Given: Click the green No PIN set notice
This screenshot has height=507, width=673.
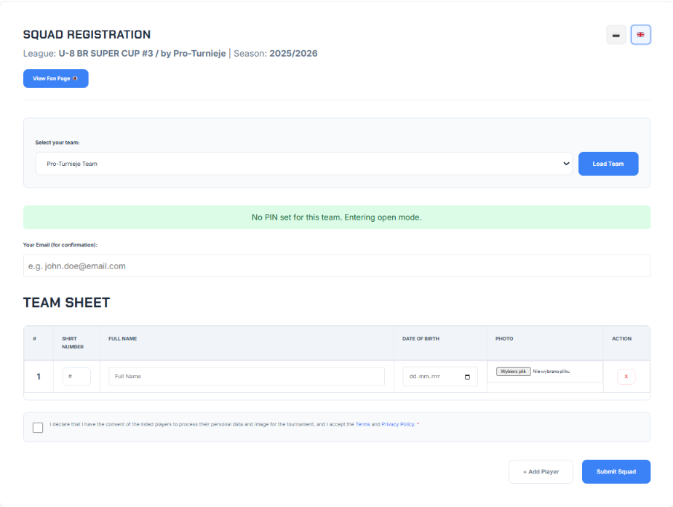Looking at the screenshot, I should point(337,217).
